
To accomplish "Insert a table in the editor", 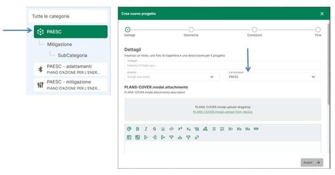I will click(x=129, y=137).
